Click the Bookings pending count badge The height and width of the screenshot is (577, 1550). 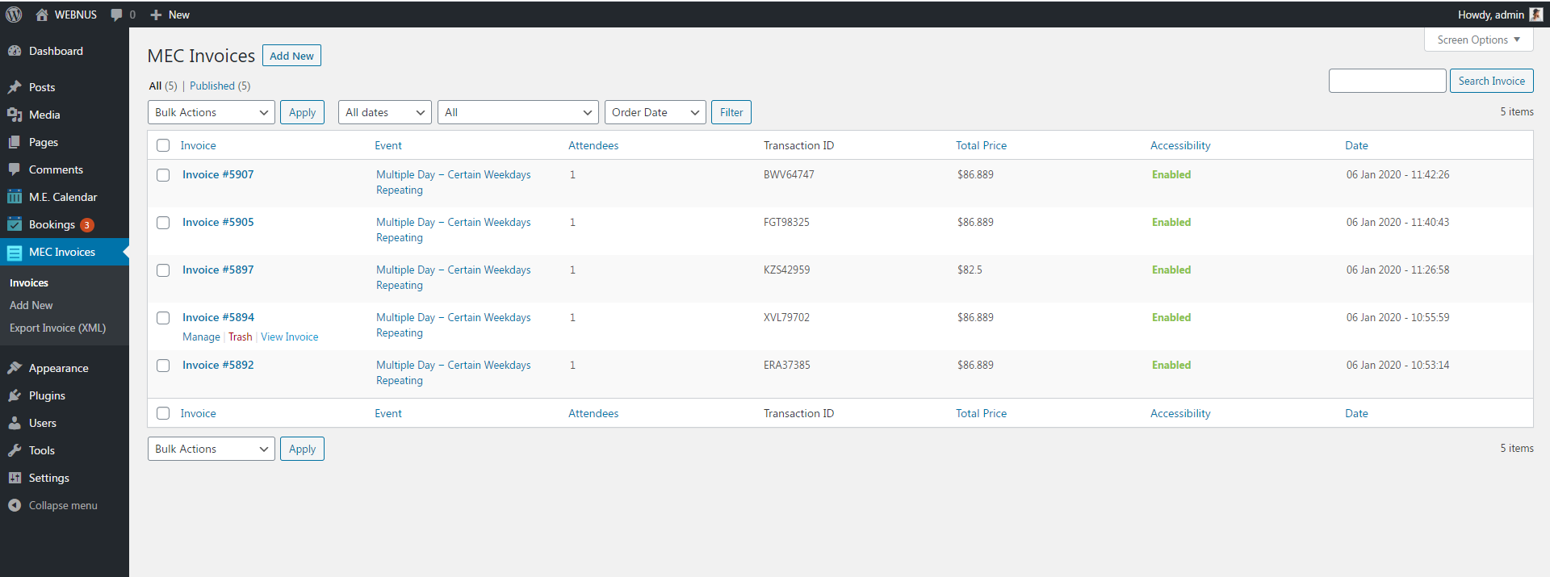(87, 225)
